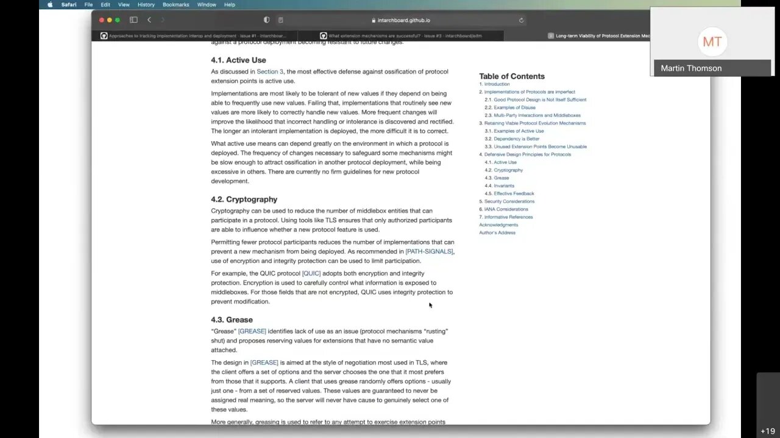
Task: Reload the current page
Action: (x=521, y=20)
